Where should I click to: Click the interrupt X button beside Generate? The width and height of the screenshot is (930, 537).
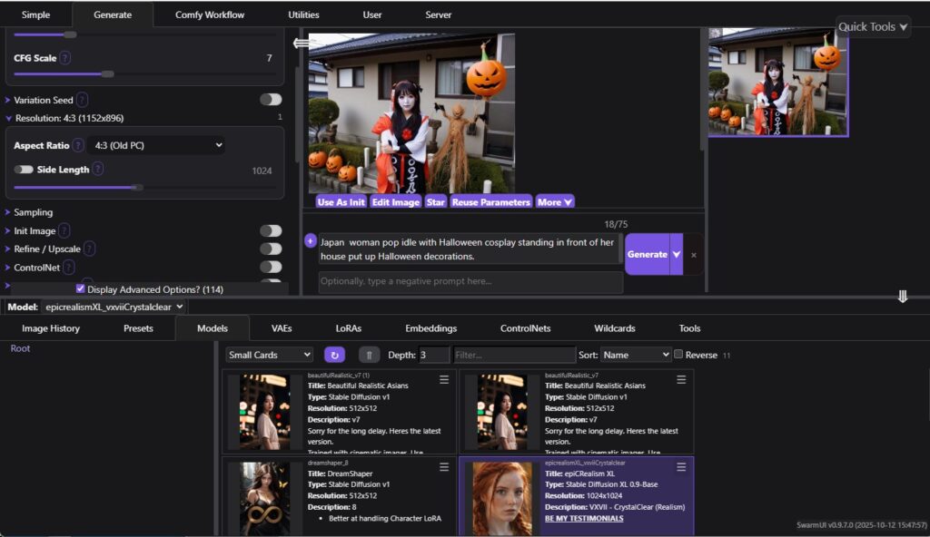693,255
